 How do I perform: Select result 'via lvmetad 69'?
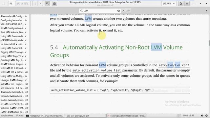coord(14,44)
